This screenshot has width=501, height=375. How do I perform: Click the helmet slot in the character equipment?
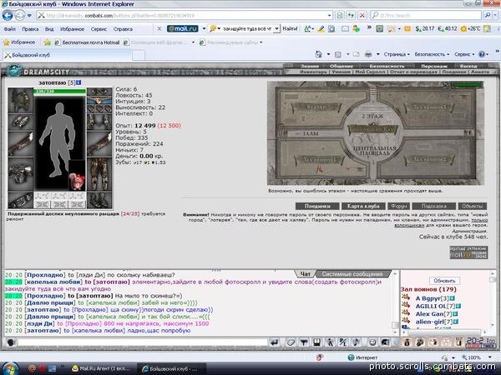coord(20,101)
